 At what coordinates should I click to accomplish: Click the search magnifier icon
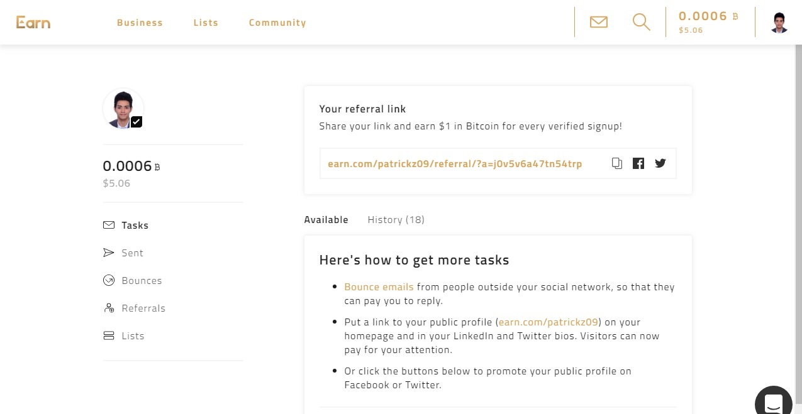[641, 23]
